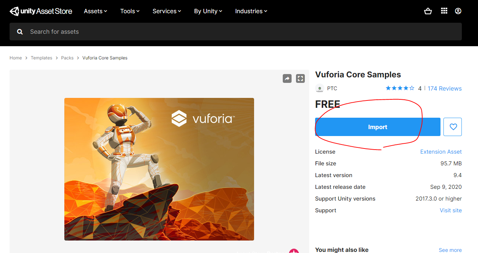Click the search magnifier icon
The width and height of the screenshot is (478, 253).
tap(20, 32)
